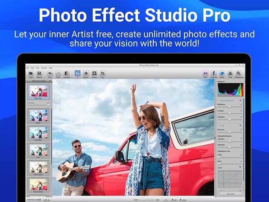Open a photo with the Open icon
Viewport: 269px width, 202px height.
pos(31,73)
